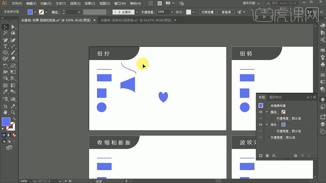Collapse the 描边 stroke attribute chevron
This screenshot has height=183, width=326.
[x=267, y=112]
